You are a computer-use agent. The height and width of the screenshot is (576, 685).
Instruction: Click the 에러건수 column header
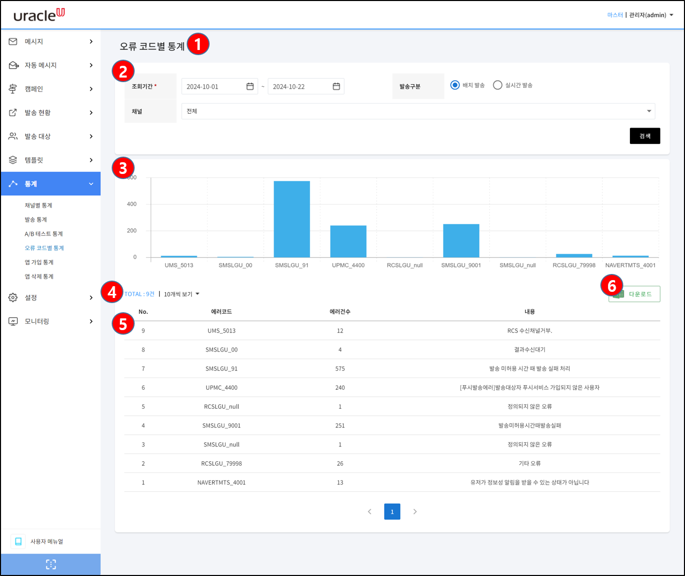click(340, 312)
